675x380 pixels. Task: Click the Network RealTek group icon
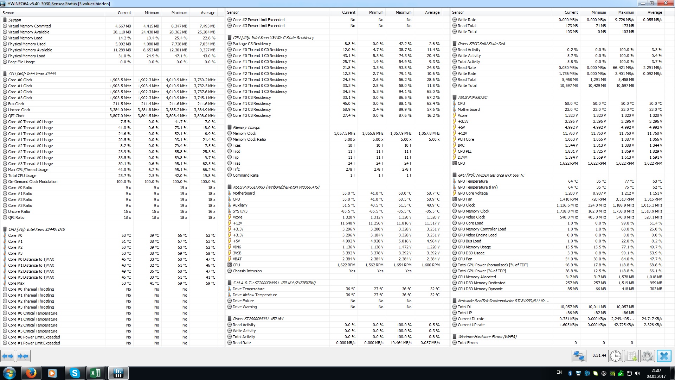click(455, 301)
